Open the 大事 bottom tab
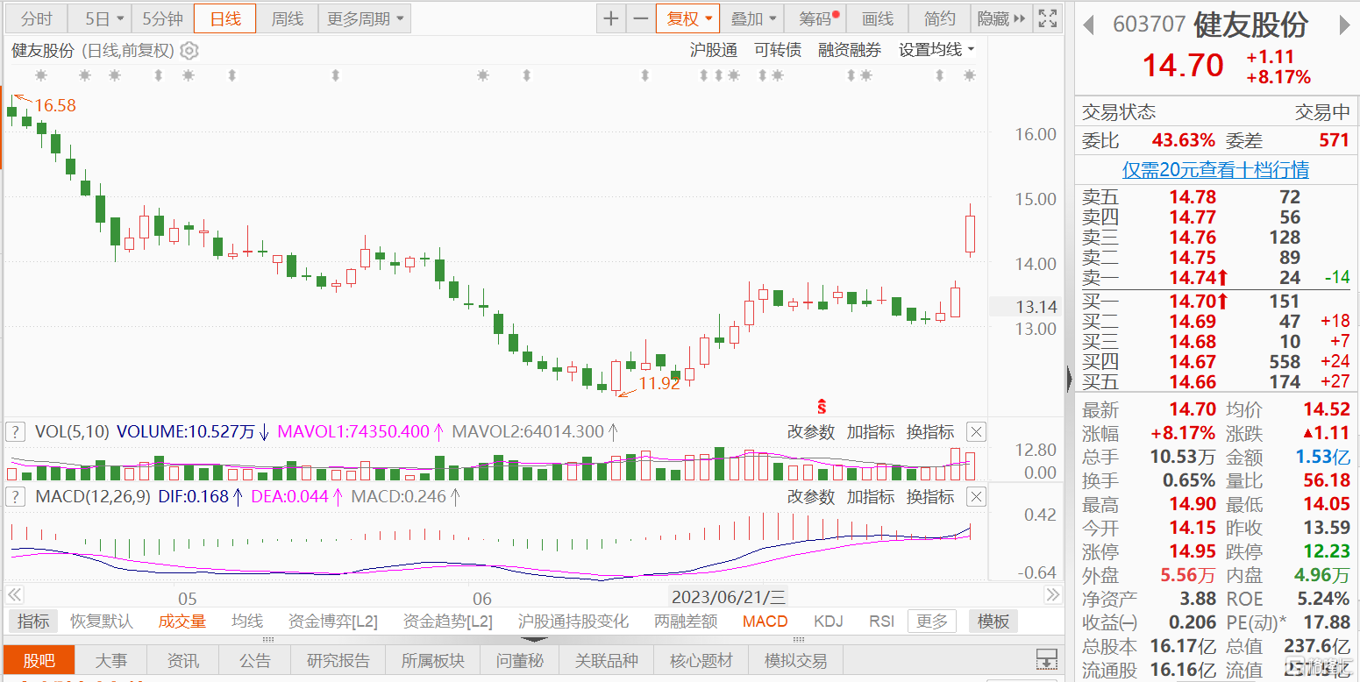Screen dimensions: 1360x682 110,660
